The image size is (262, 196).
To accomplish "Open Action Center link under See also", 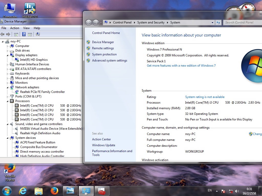I will (101, 139).
